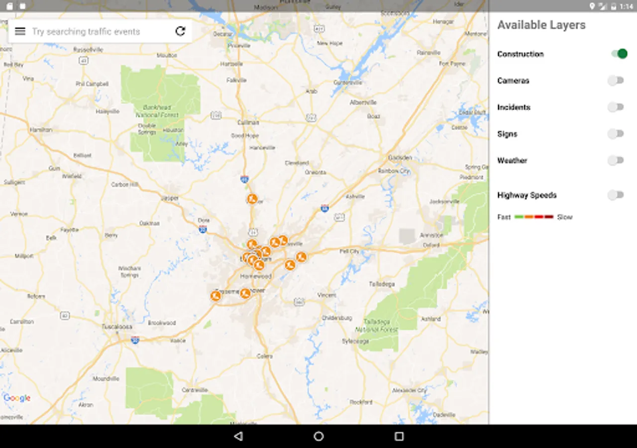Tap the refresh icon in search bar

(x=180, y=31)
